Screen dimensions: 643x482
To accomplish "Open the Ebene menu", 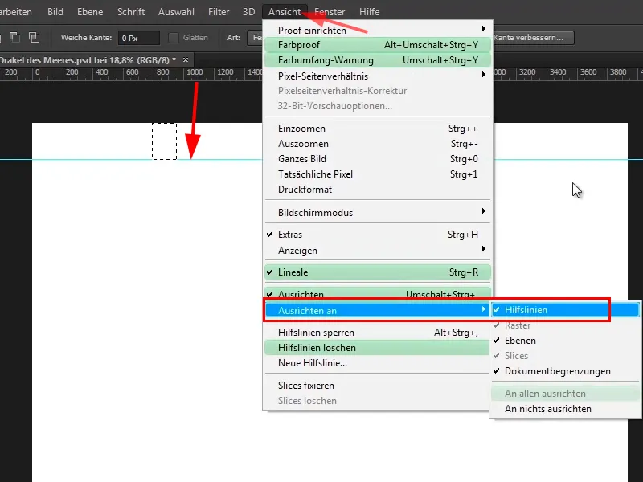I will [x=90, y=12].
